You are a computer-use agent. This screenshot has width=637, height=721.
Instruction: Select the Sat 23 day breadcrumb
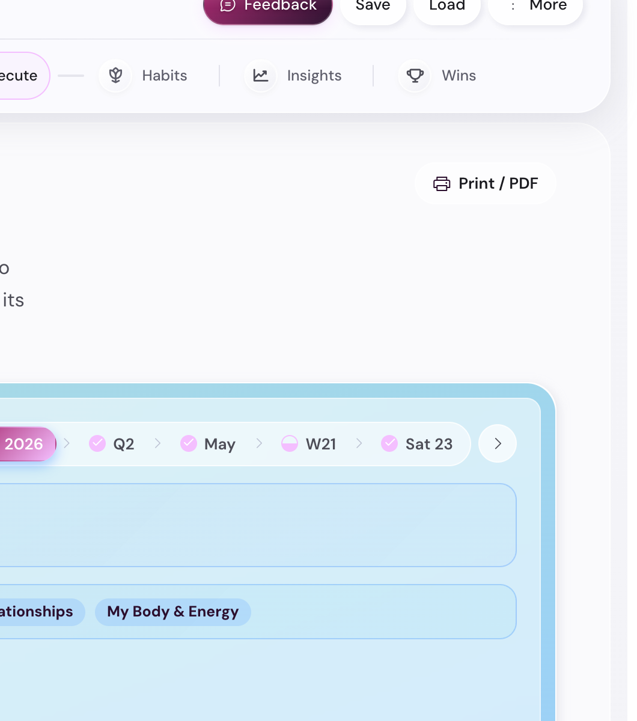(417, 444)
